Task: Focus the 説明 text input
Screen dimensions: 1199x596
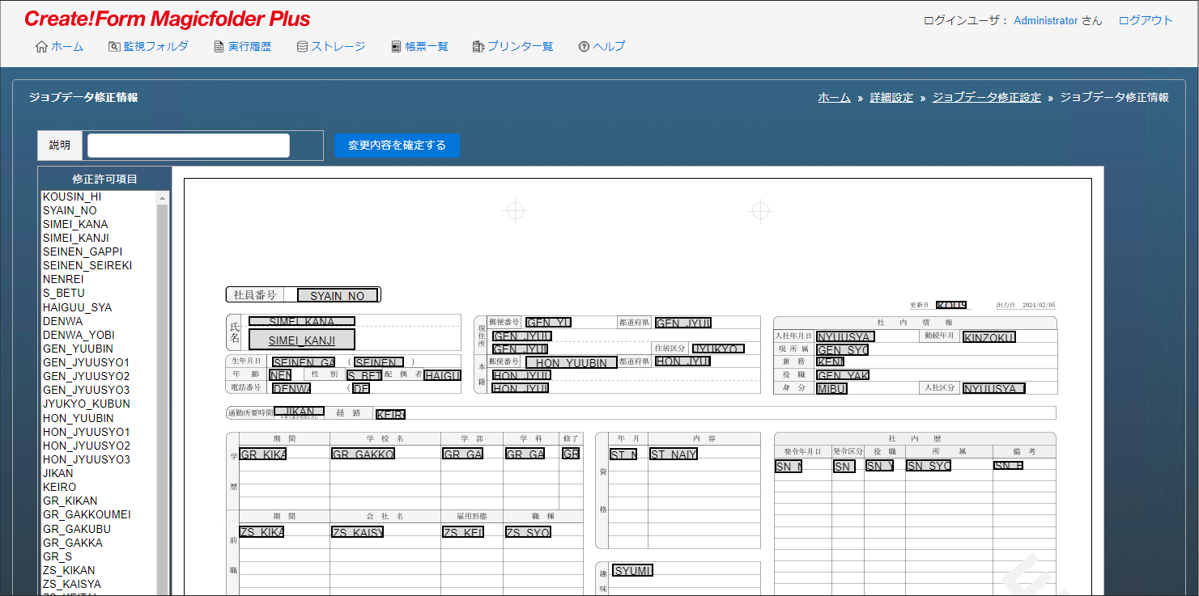Action: tap(189, 146)
